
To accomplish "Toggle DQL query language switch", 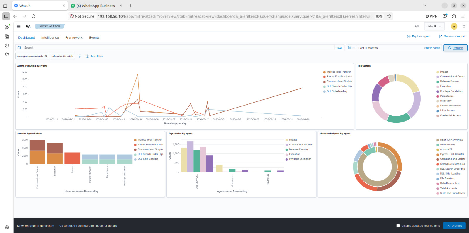I will tap(339, 48).
